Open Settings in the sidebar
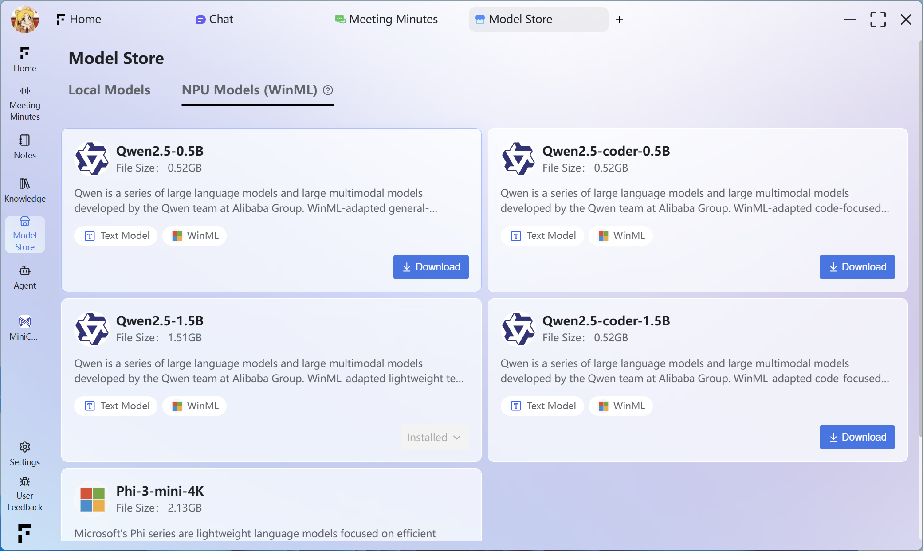This screenshot has width=923, height=551. [25, 453]
